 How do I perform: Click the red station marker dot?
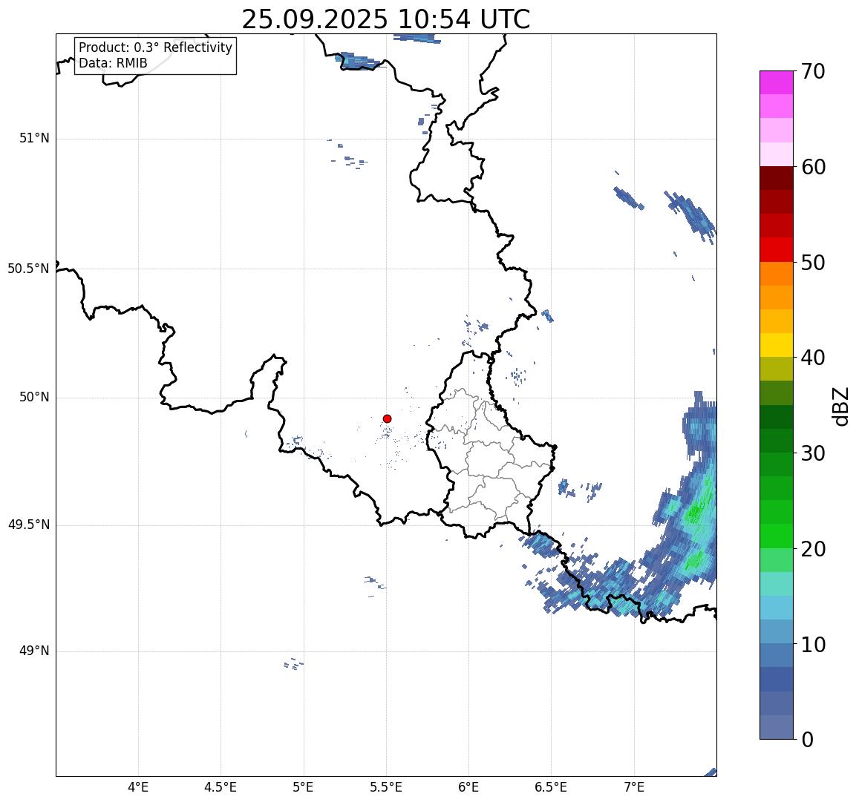click(x=387, y=418)
